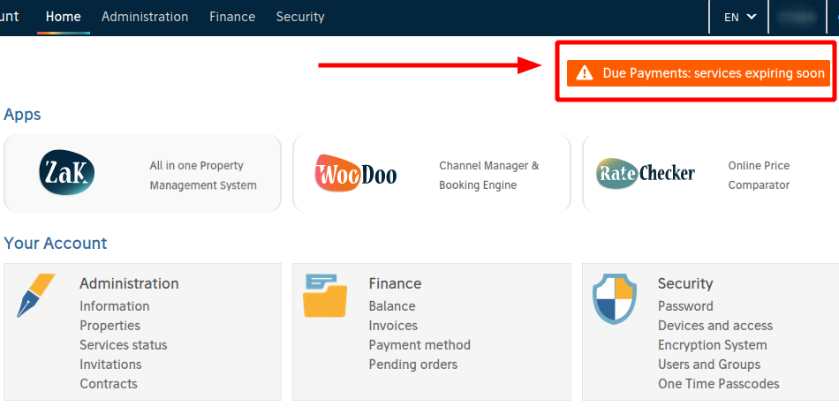Click the Encryption System link

[713, 345]
